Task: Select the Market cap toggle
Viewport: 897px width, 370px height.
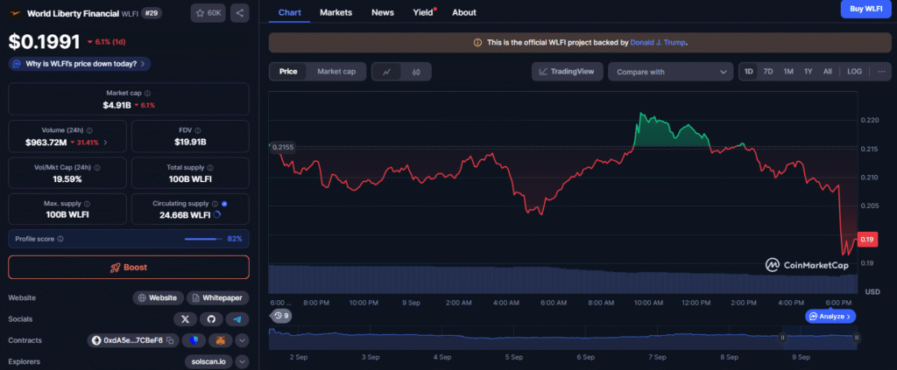Action: 336,72
